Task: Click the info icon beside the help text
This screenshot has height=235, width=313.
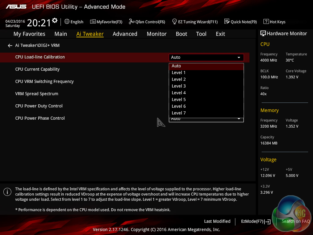Action: point(7,192)
